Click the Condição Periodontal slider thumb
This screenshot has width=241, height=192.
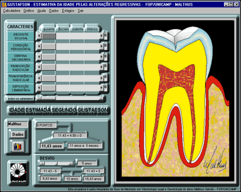pyautogui.click(x=49, y=46)
